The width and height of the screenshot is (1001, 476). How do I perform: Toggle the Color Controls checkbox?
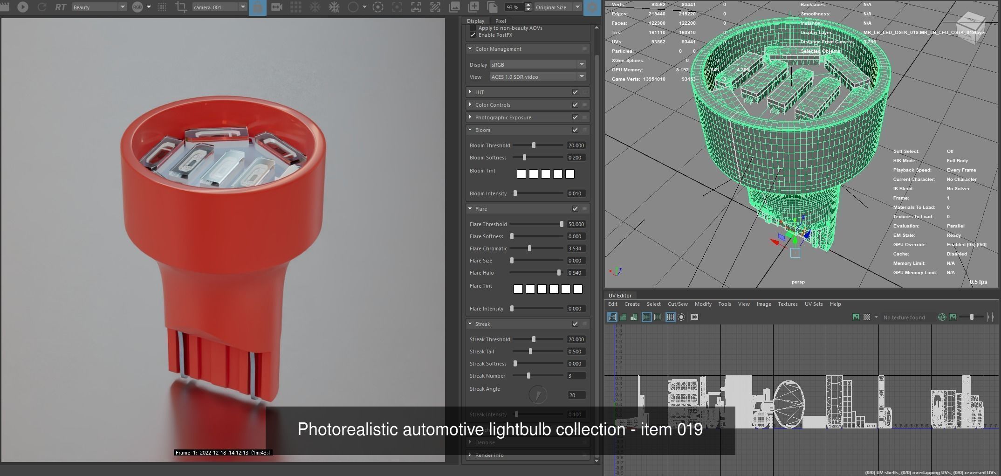tap(575, 105)
